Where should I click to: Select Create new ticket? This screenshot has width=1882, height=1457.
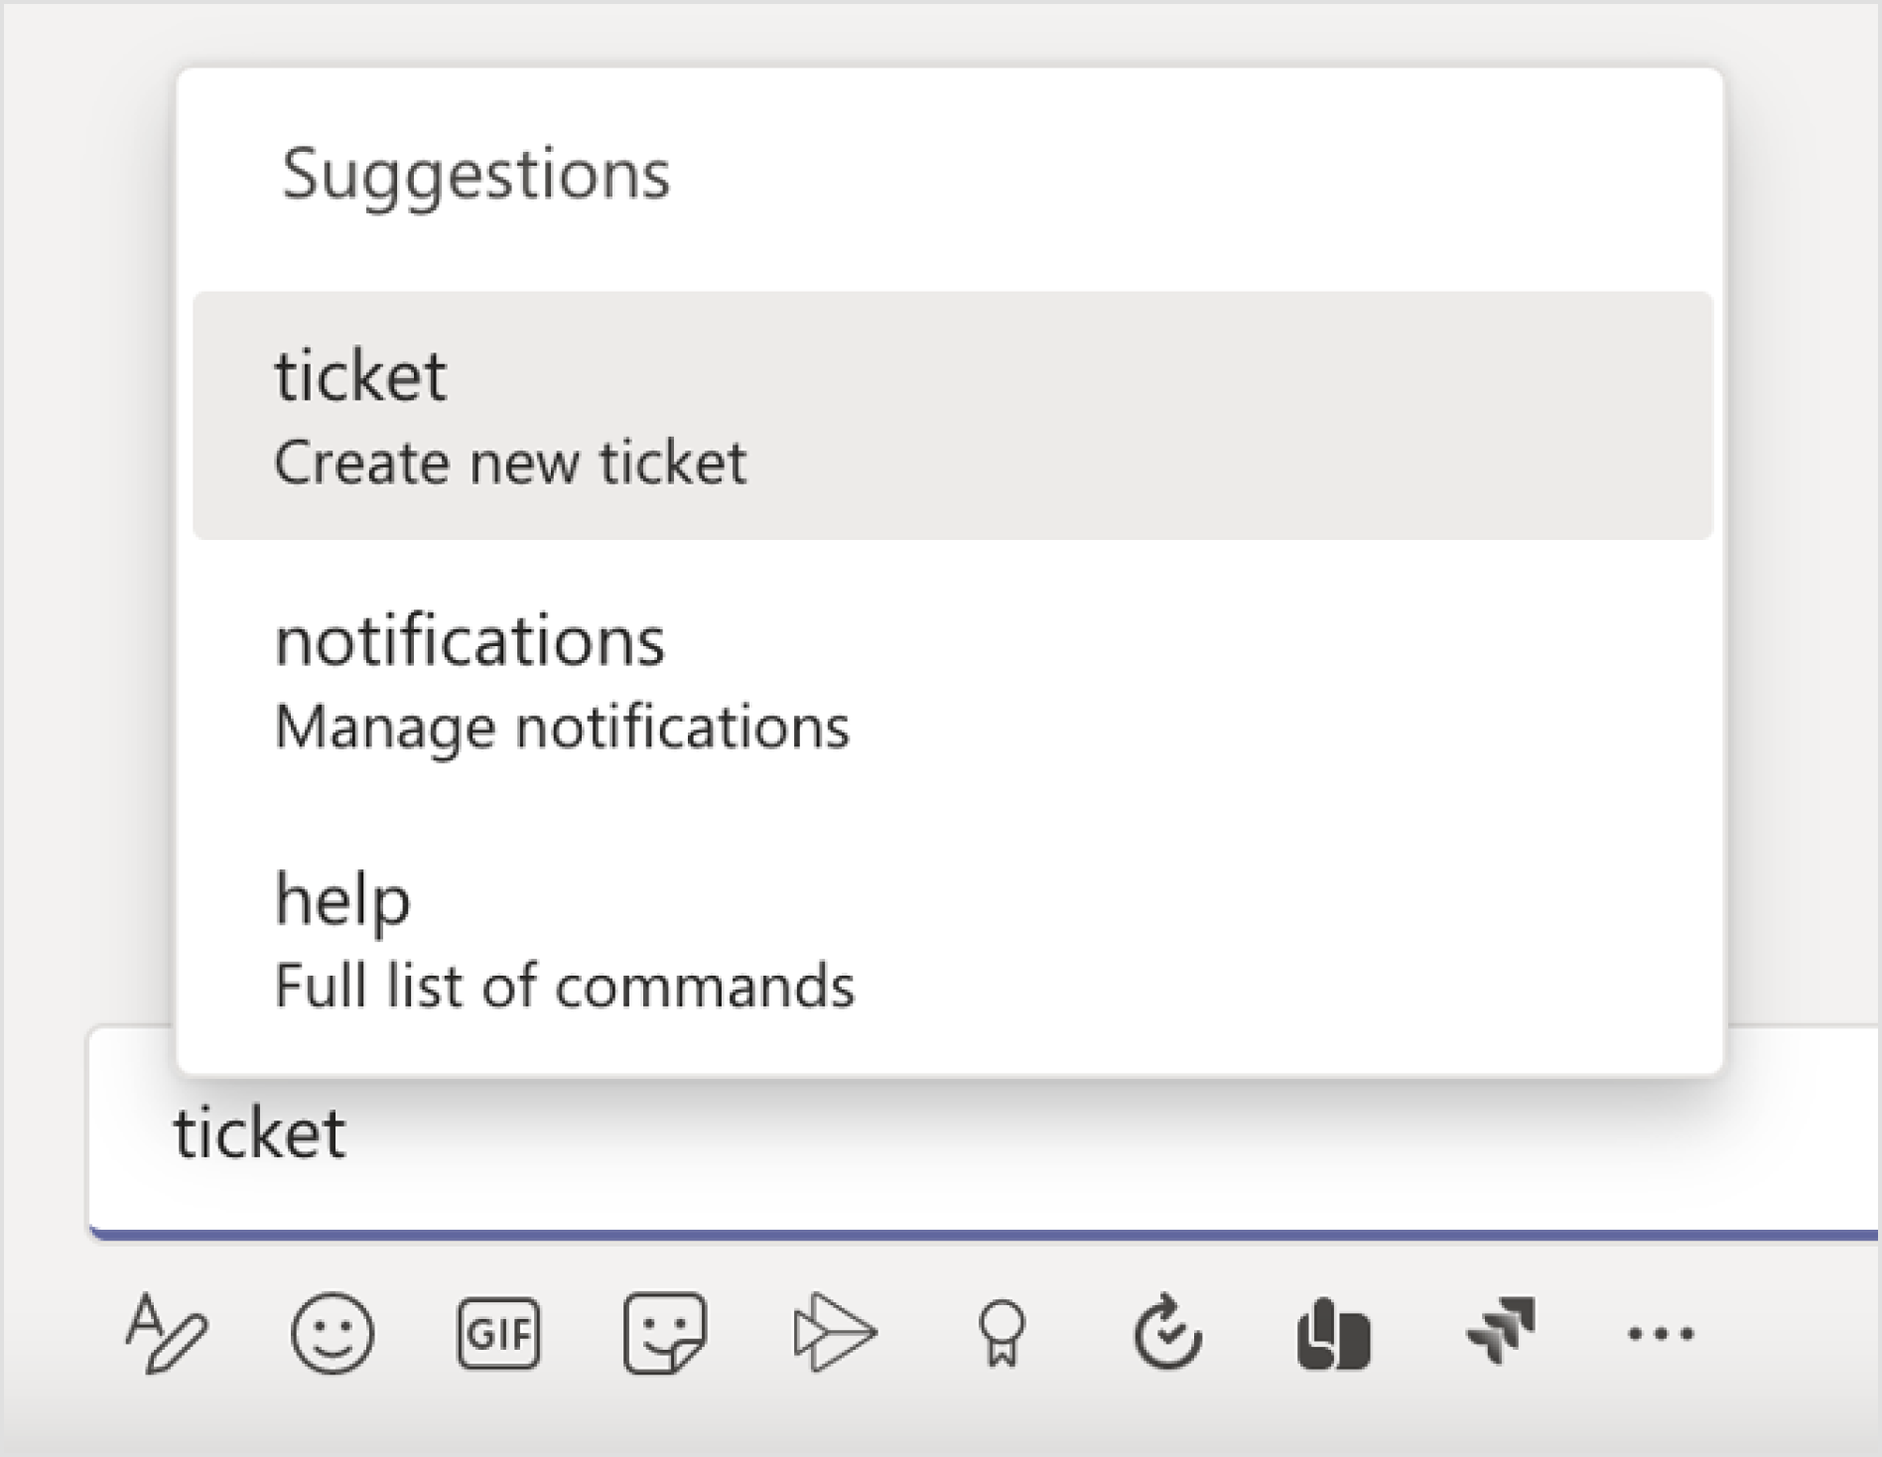pyautogui.click(x=511, y=460)
